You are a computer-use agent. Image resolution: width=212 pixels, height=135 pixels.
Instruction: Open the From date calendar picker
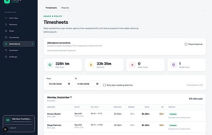pos(69,84)
